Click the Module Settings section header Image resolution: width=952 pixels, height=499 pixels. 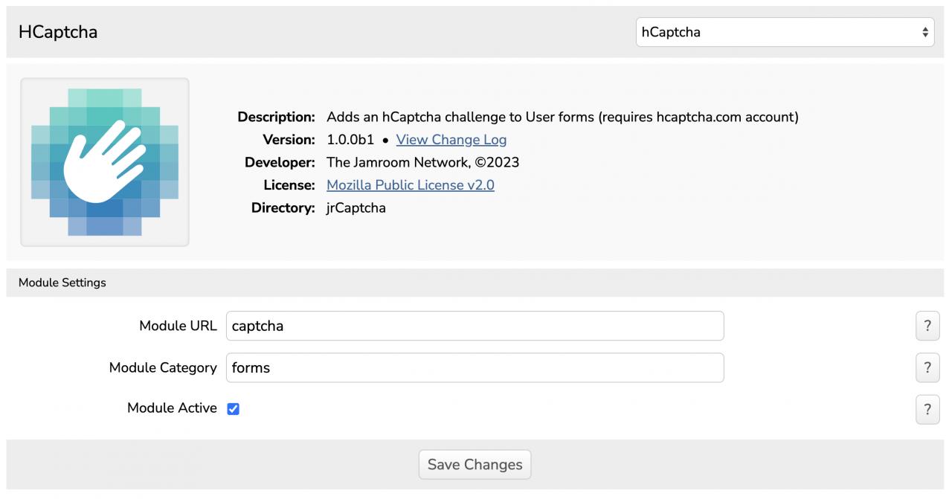coord(62,283)
